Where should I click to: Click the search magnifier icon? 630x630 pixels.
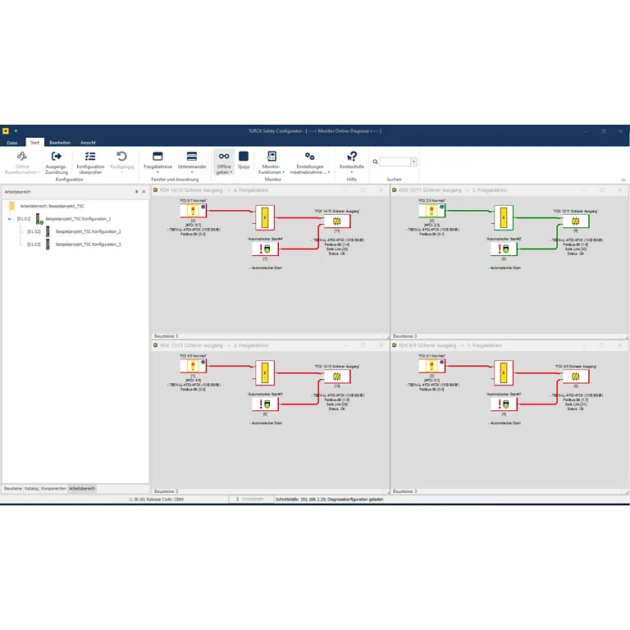375,162
